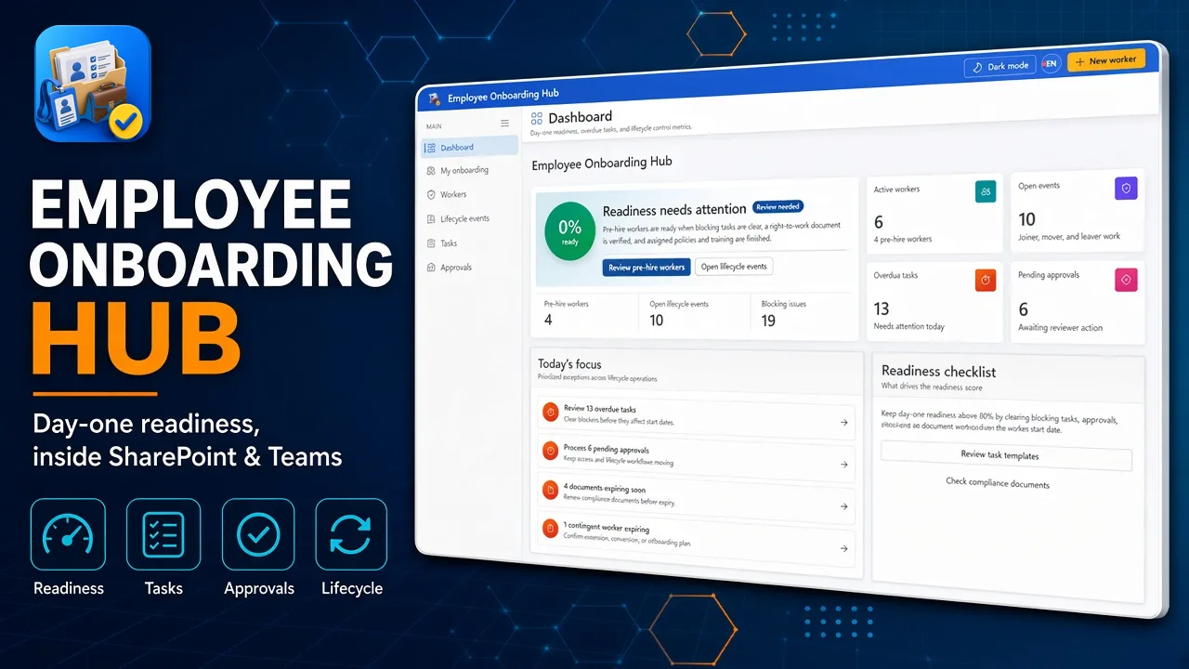This screenshot has height=669, width=1189.
Task: Click the Blocking issues 19 stat
Action: (x=782, y=313)
